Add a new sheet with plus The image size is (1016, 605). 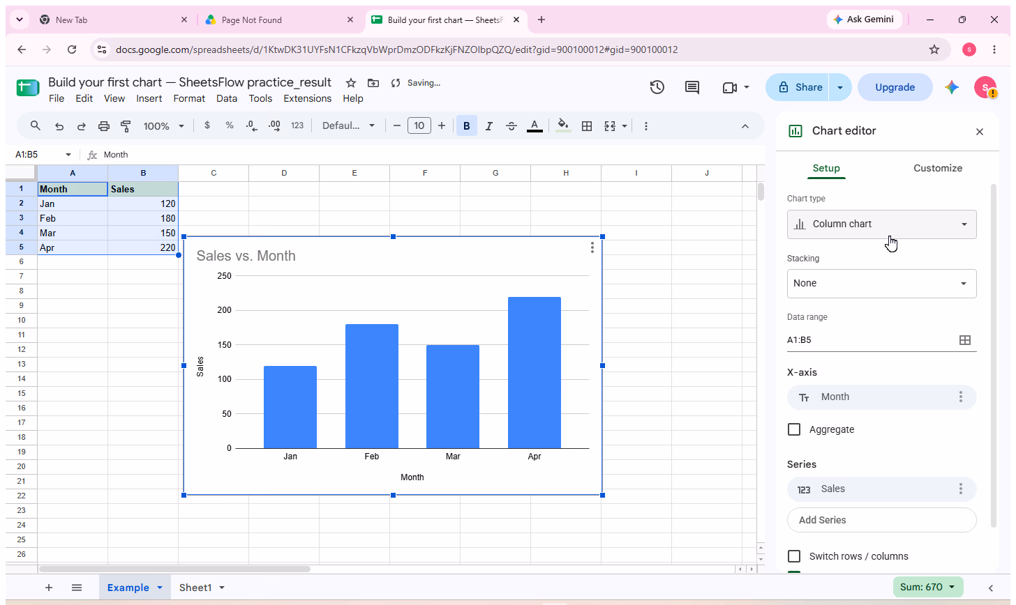tap(49, 588)
